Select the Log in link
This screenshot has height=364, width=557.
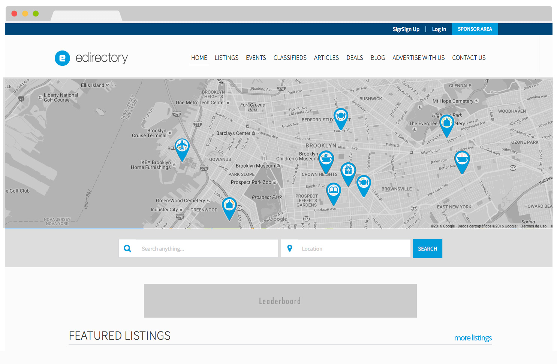coord(439,29)
